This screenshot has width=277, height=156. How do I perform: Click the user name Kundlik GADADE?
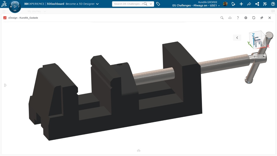[208, 2]
